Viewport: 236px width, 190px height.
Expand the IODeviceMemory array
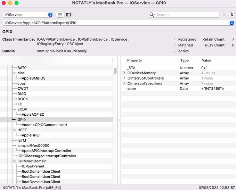point(124,73)
